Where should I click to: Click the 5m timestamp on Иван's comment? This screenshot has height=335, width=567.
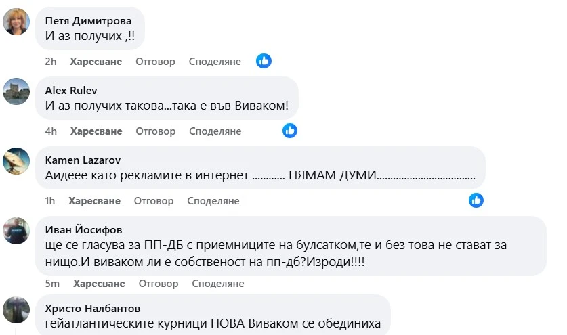coord(52,284)
